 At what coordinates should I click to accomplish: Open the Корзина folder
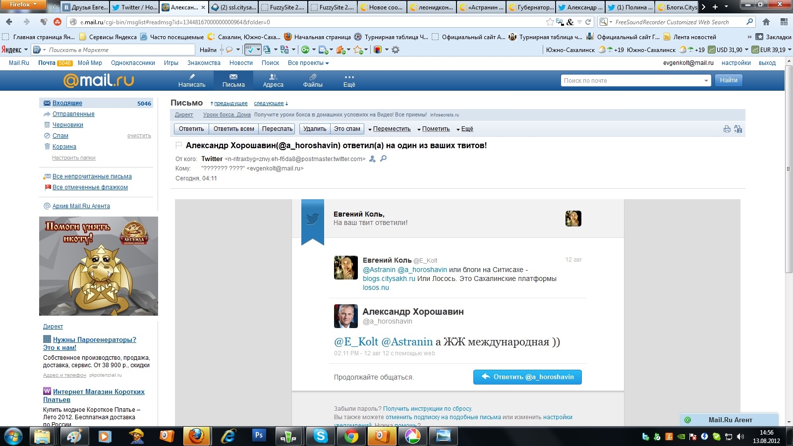click(64, 147)
